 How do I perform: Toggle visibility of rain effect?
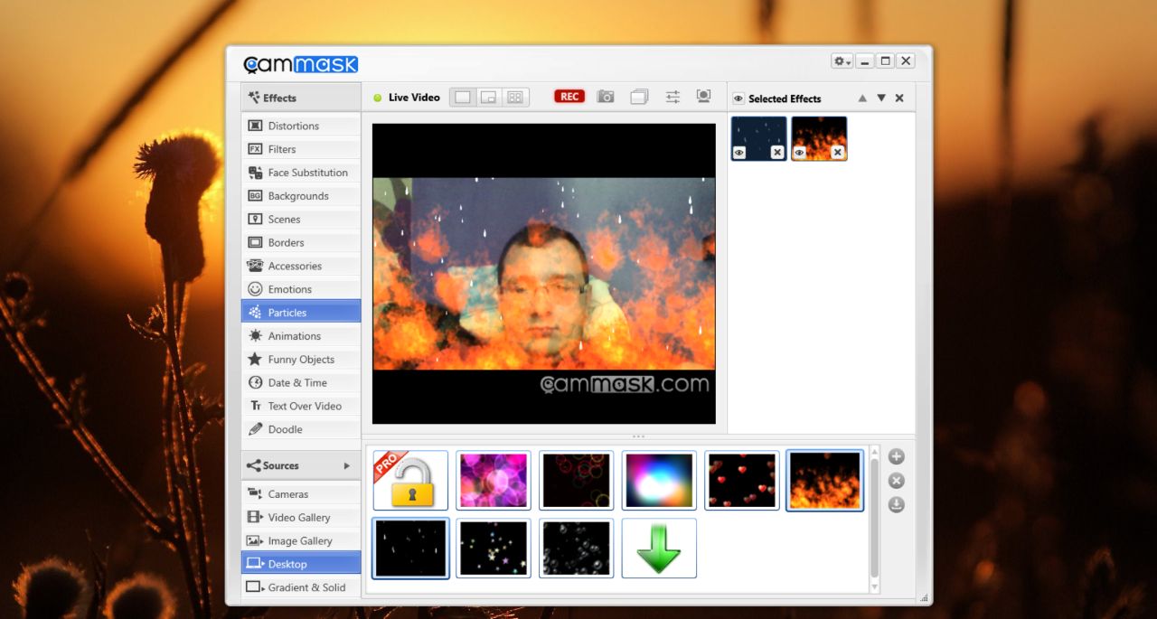tap(739, 154)
